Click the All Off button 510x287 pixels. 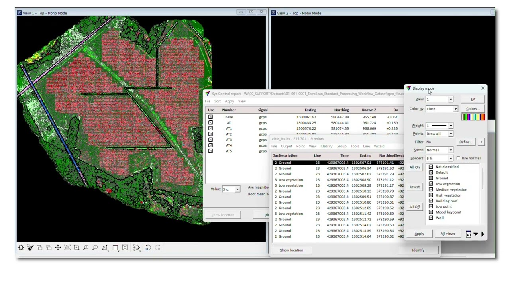pos(414,207)
